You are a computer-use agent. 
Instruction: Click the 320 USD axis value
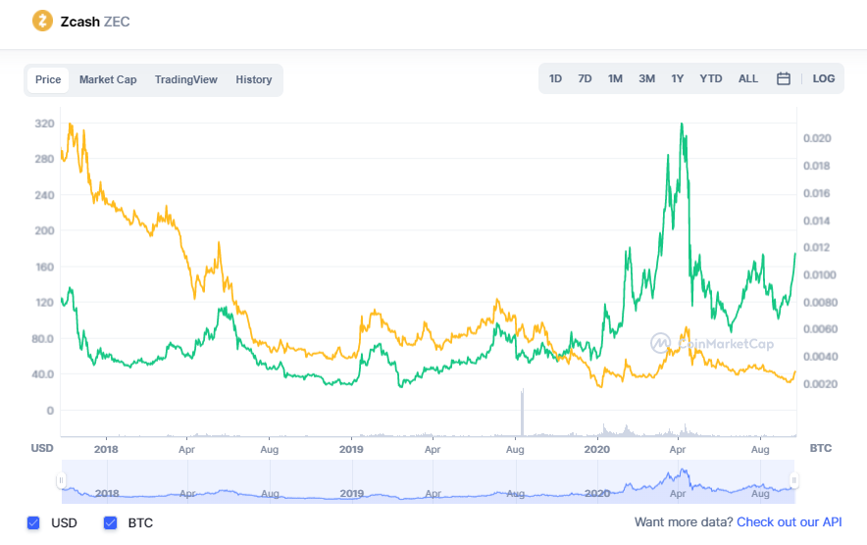point(44,124)
